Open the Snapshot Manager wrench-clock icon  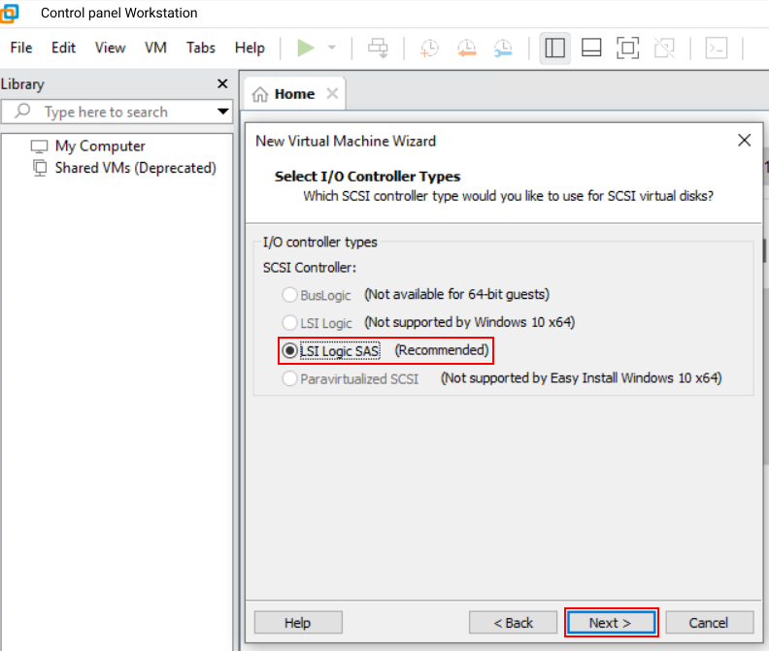[503, 48]
